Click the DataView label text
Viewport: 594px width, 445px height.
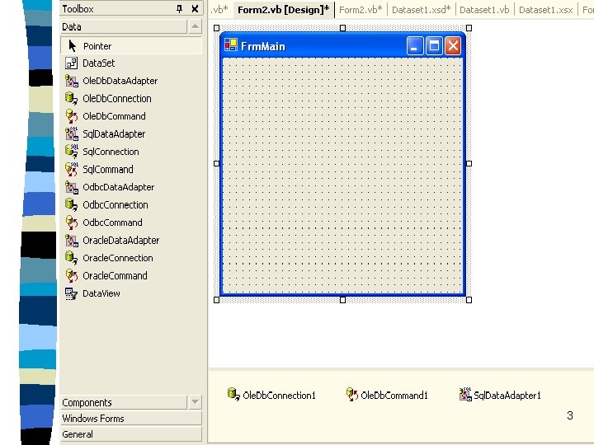point(101,293)
